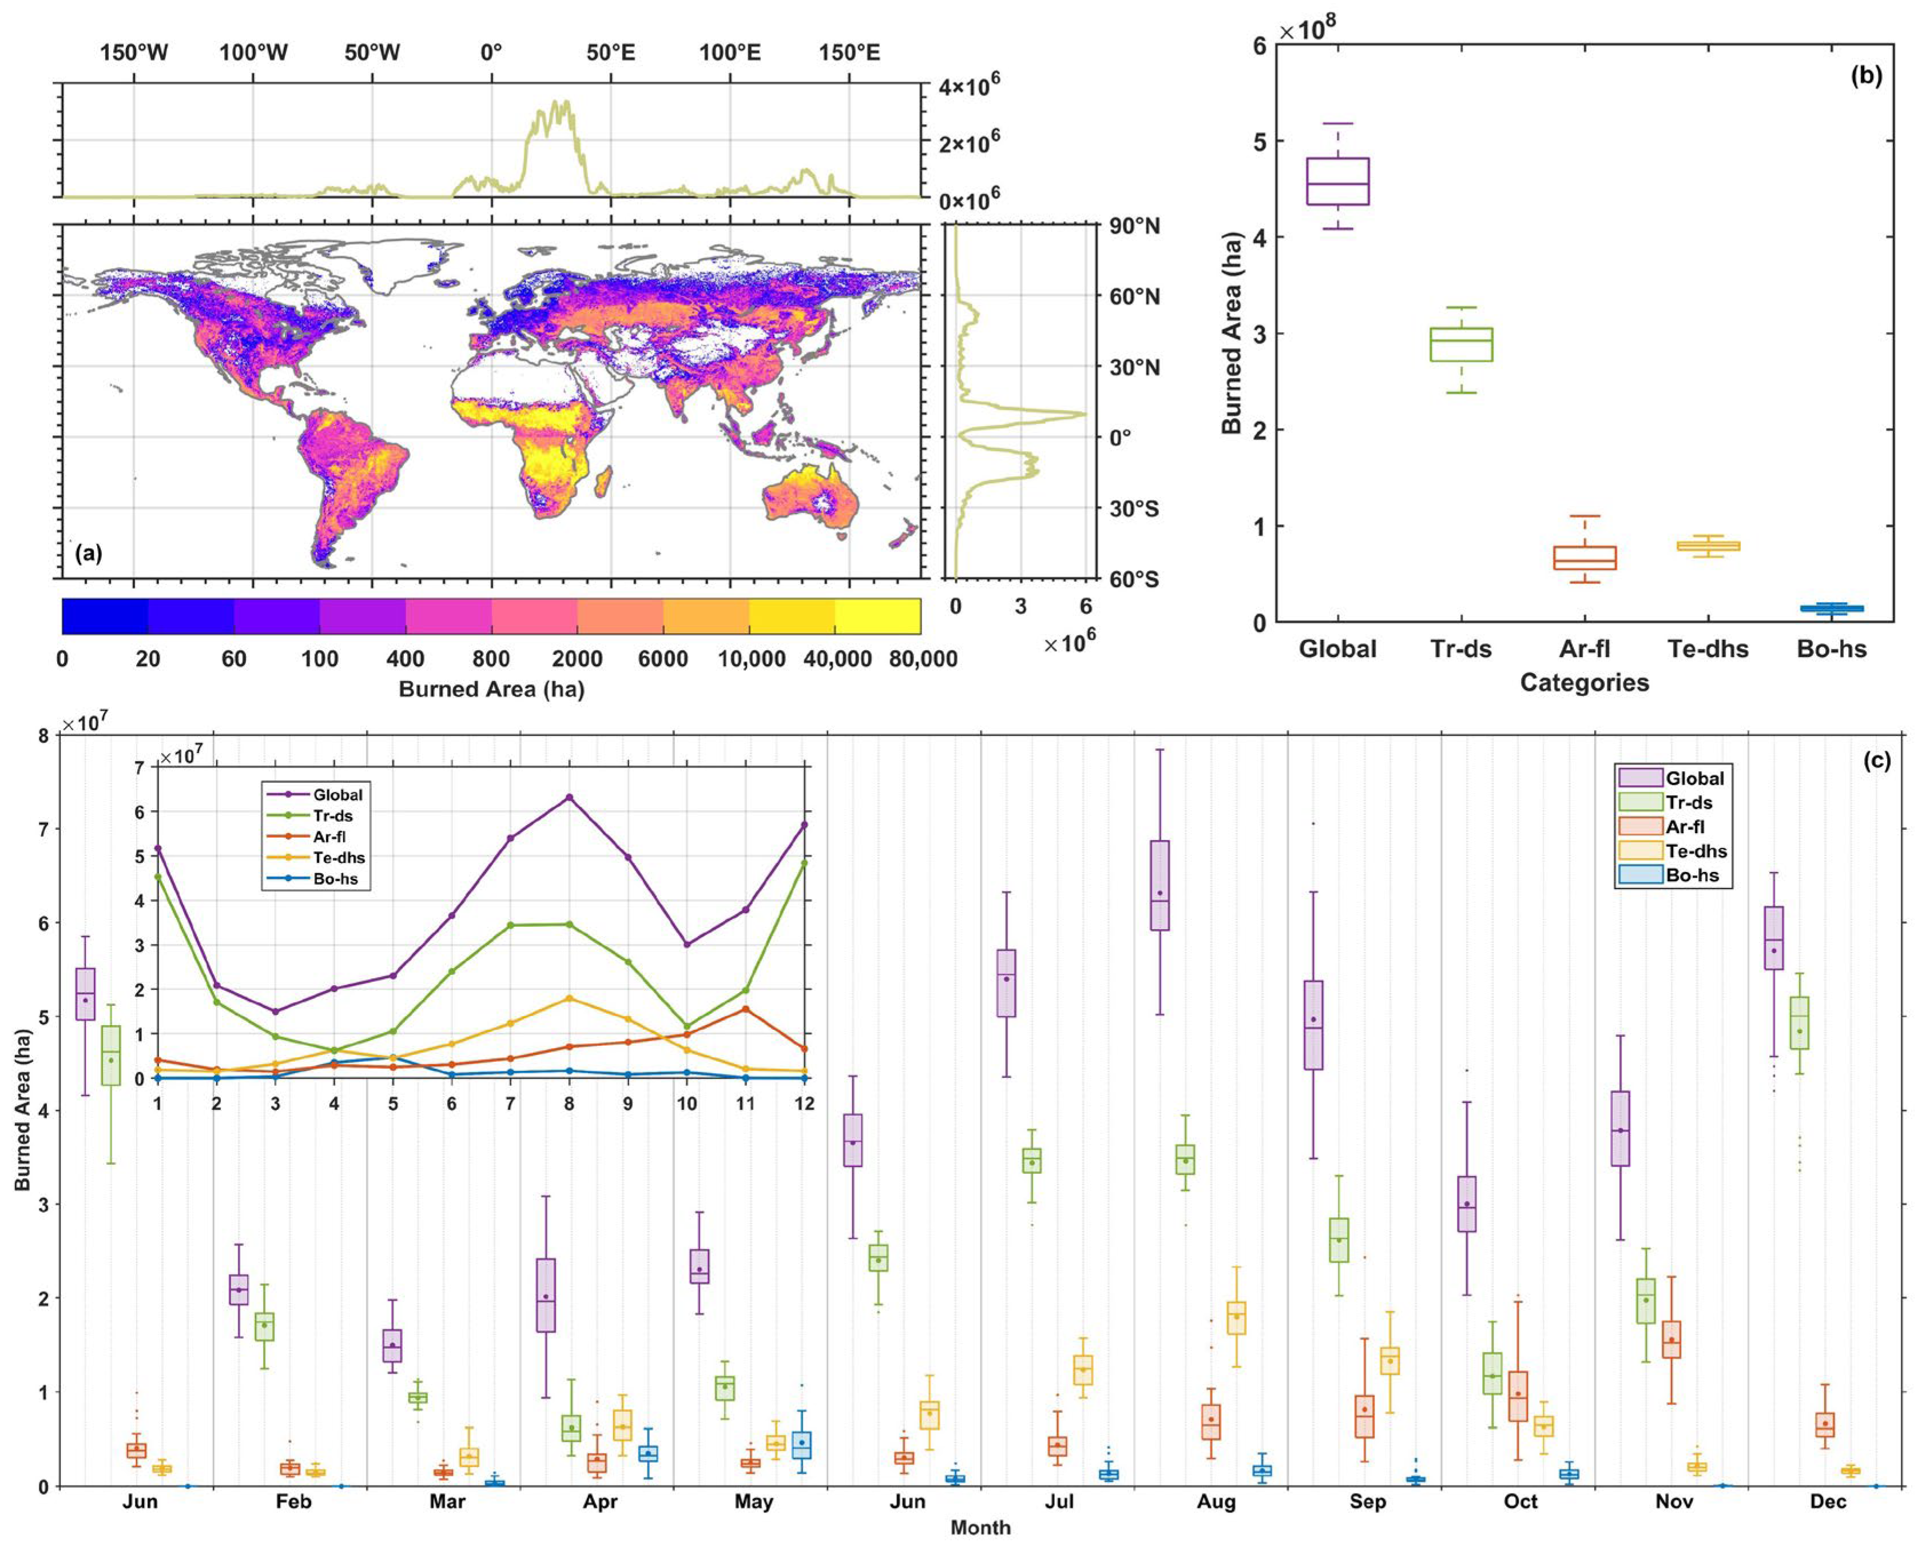The height and width of the screenshot is (1553, 1922).
Task: Click the Global line peak at inset month 8
Action: tap(569, 797)
